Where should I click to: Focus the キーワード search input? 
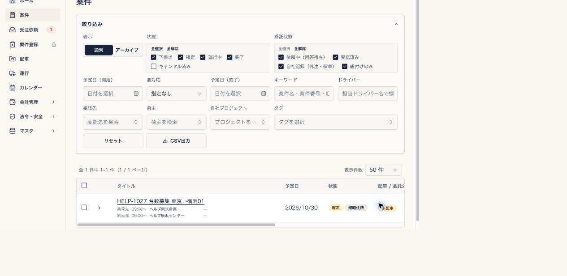click(304, 93)
